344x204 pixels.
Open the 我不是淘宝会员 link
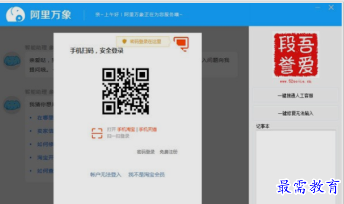point(146,174)
